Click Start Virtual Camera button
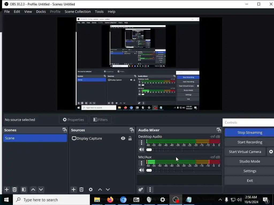274x205 pixels. pos(245,152)
